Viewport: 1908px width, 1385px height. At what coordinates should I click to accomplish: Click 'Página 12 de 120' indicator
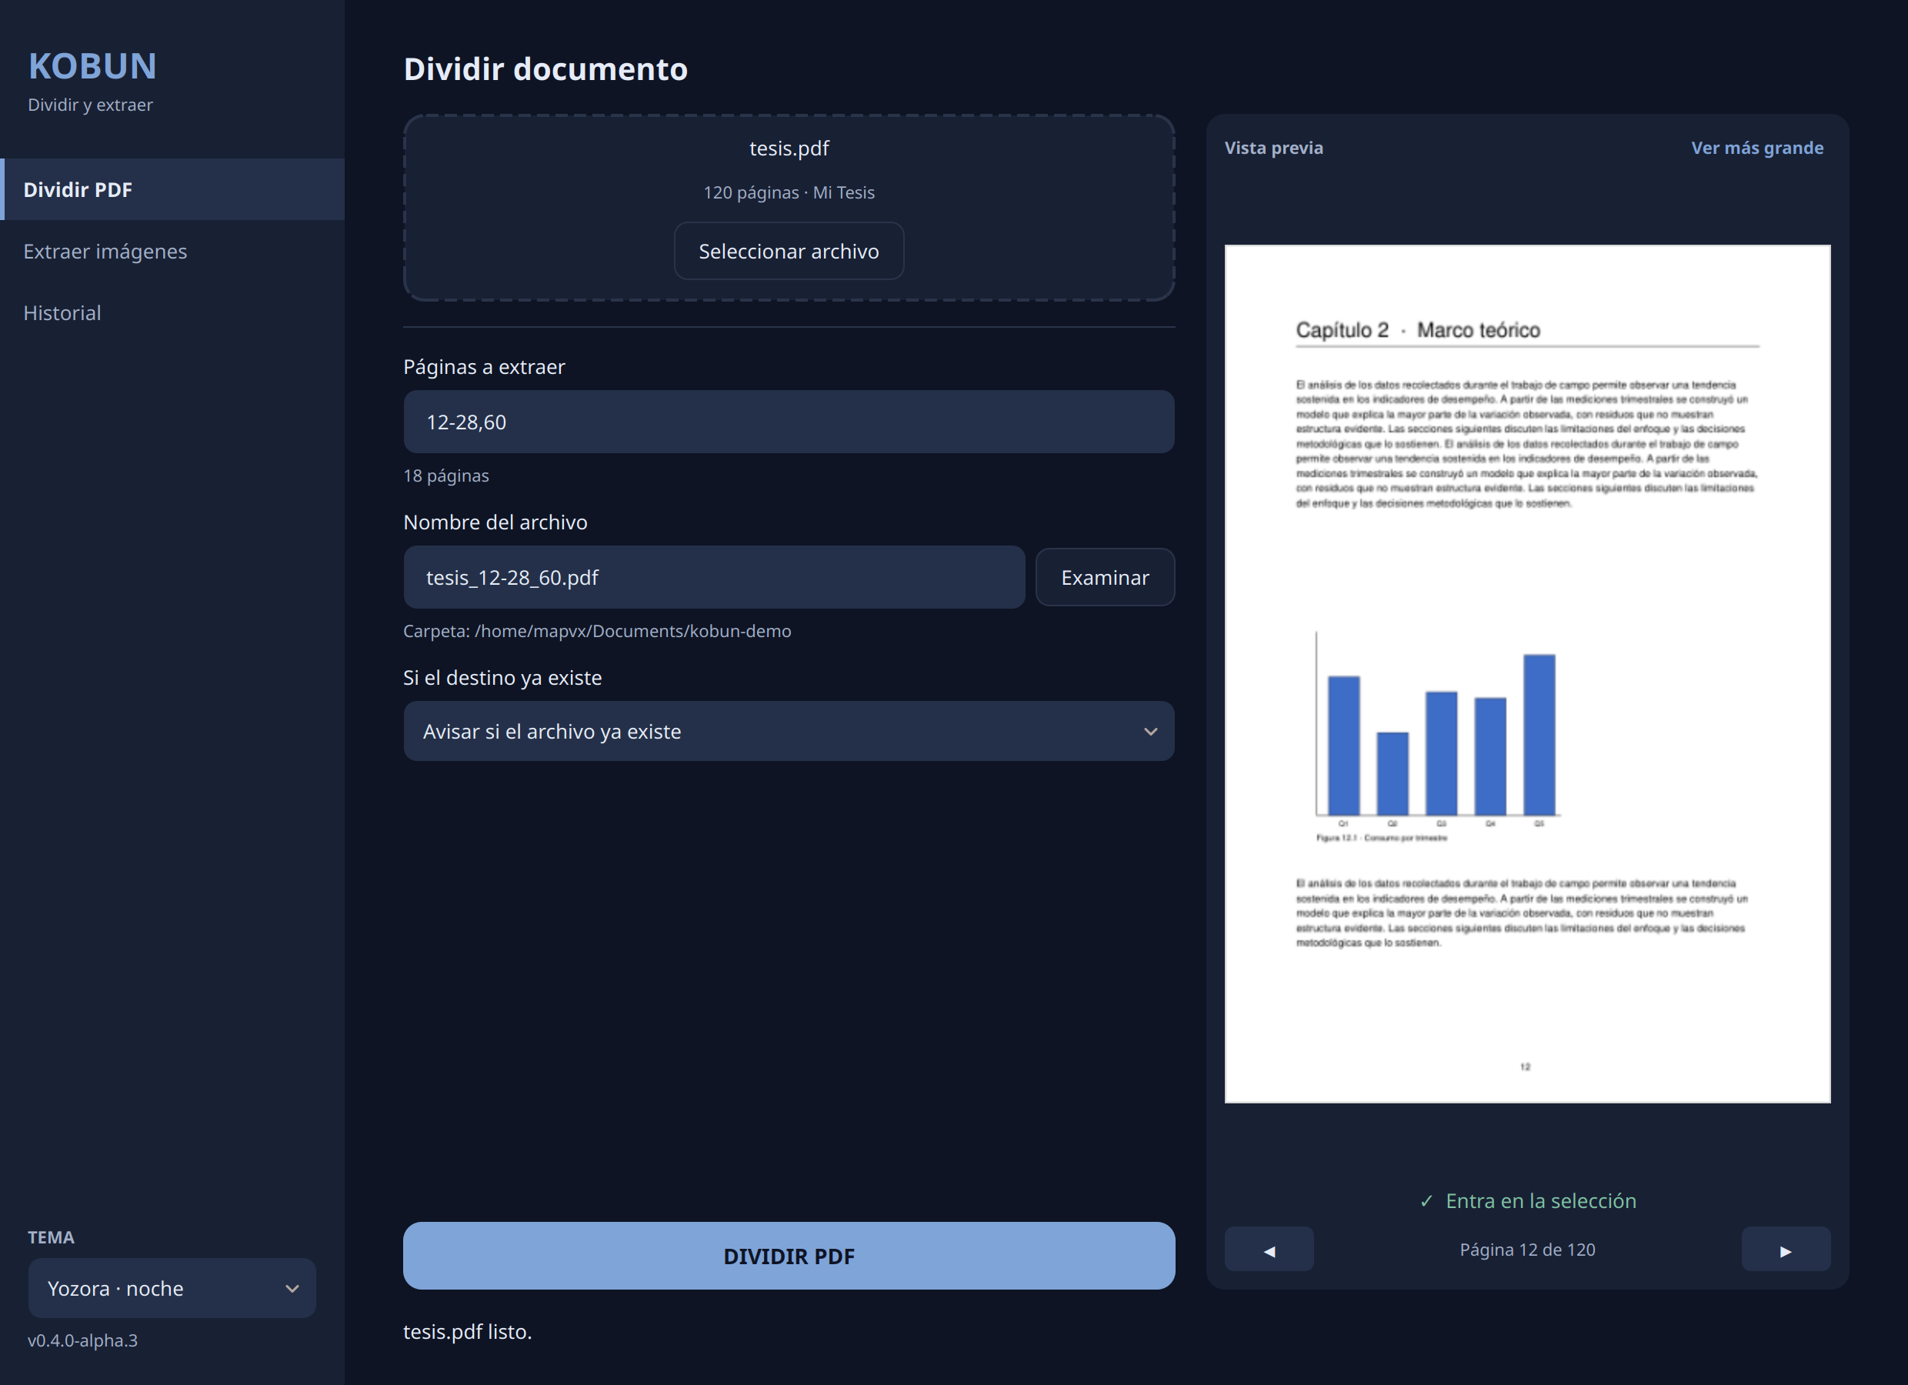coord(1527,1250)
